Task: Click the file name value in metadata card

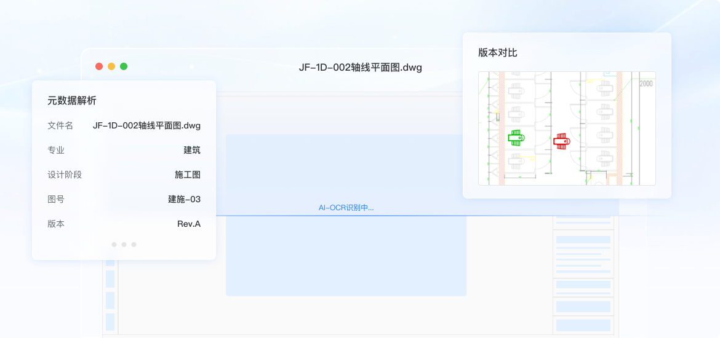Action: (146, 125)
